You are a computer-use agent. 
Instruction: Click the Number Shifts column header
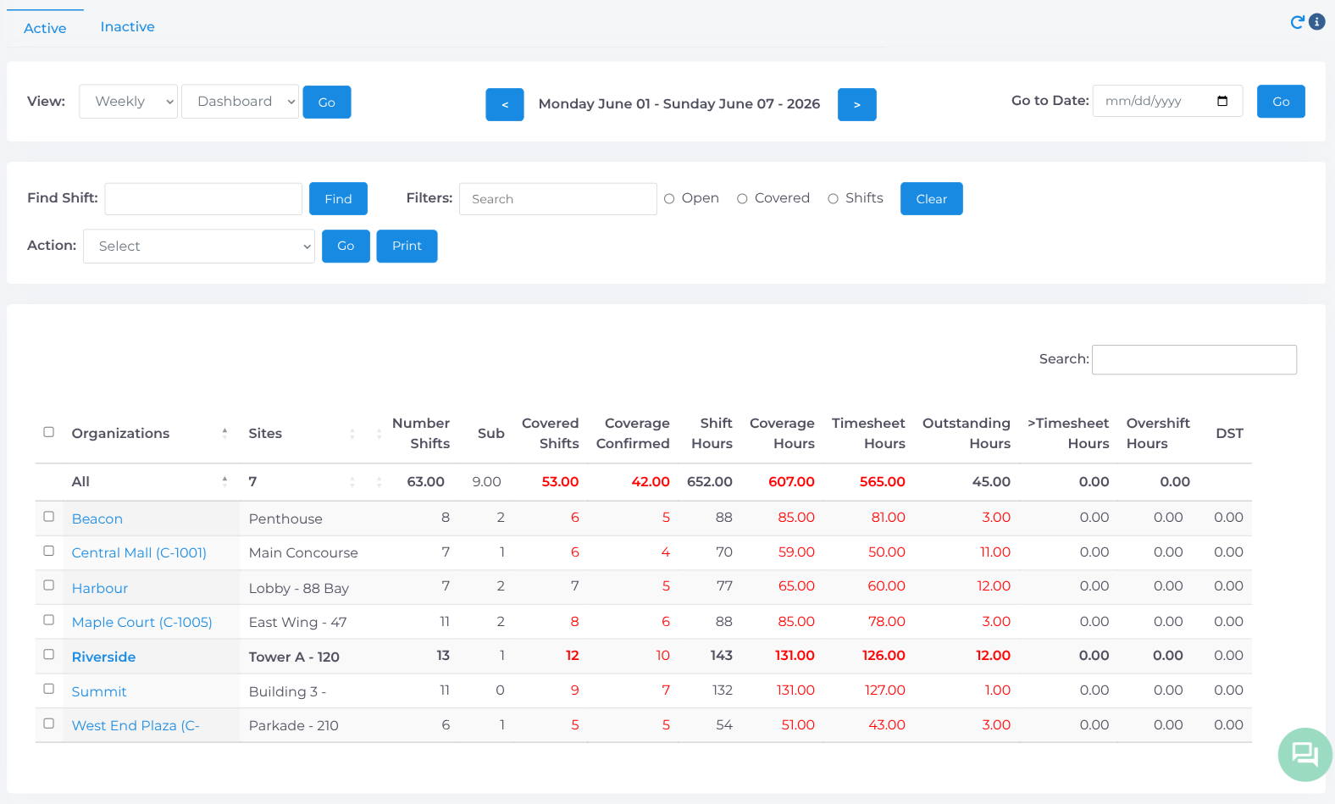click(421, 433)
